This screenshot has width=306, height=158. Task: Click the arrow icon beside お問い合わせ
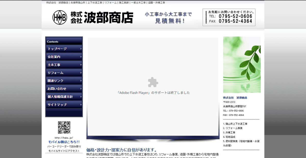tap(81, 88)
